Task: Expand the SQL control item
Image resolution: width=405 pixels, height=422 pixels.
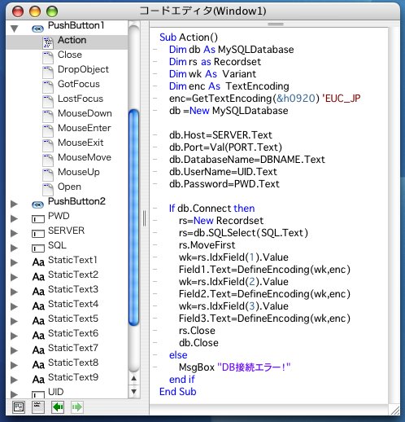Action: (14, 248)
